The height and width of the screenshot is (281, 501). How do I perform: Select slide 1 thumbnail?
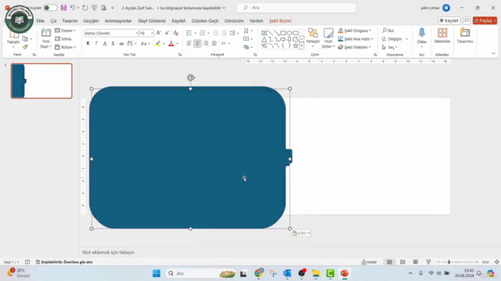pos(41,81)
